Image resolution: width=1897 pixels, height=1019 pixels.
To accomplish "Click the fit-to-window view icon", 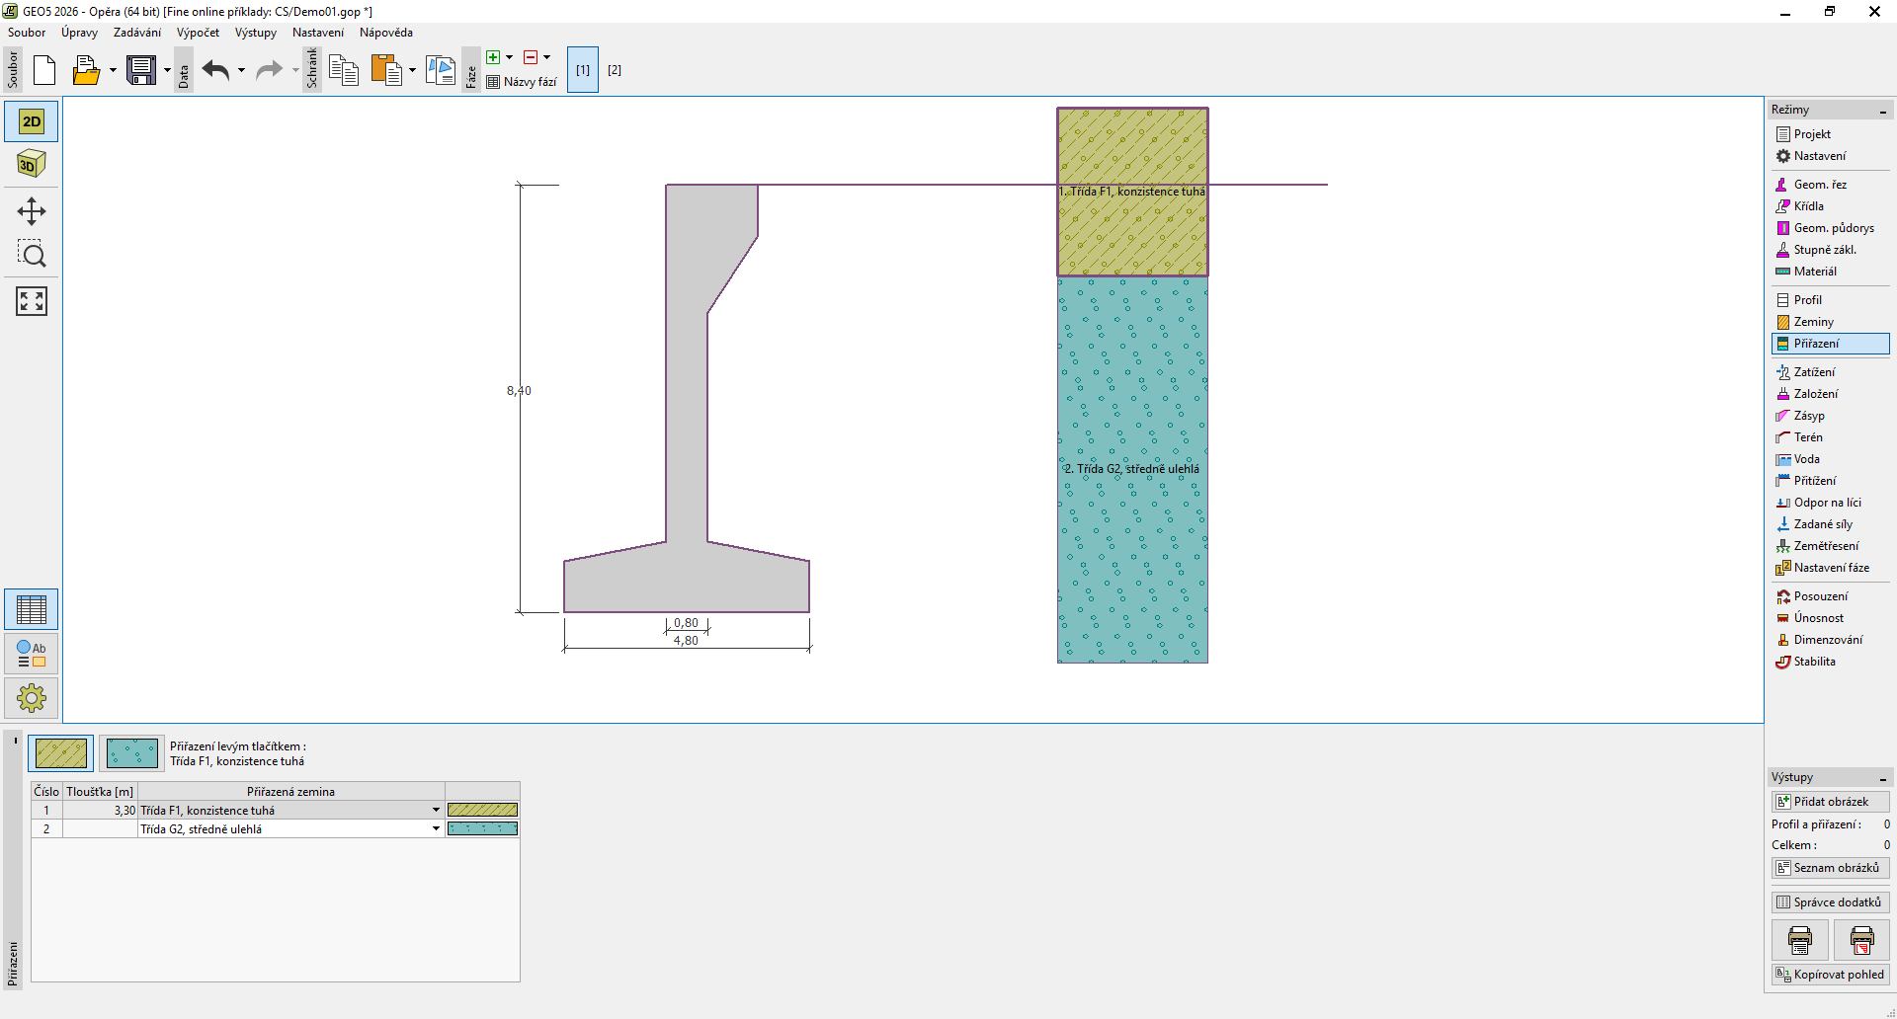I will point(32,301).
